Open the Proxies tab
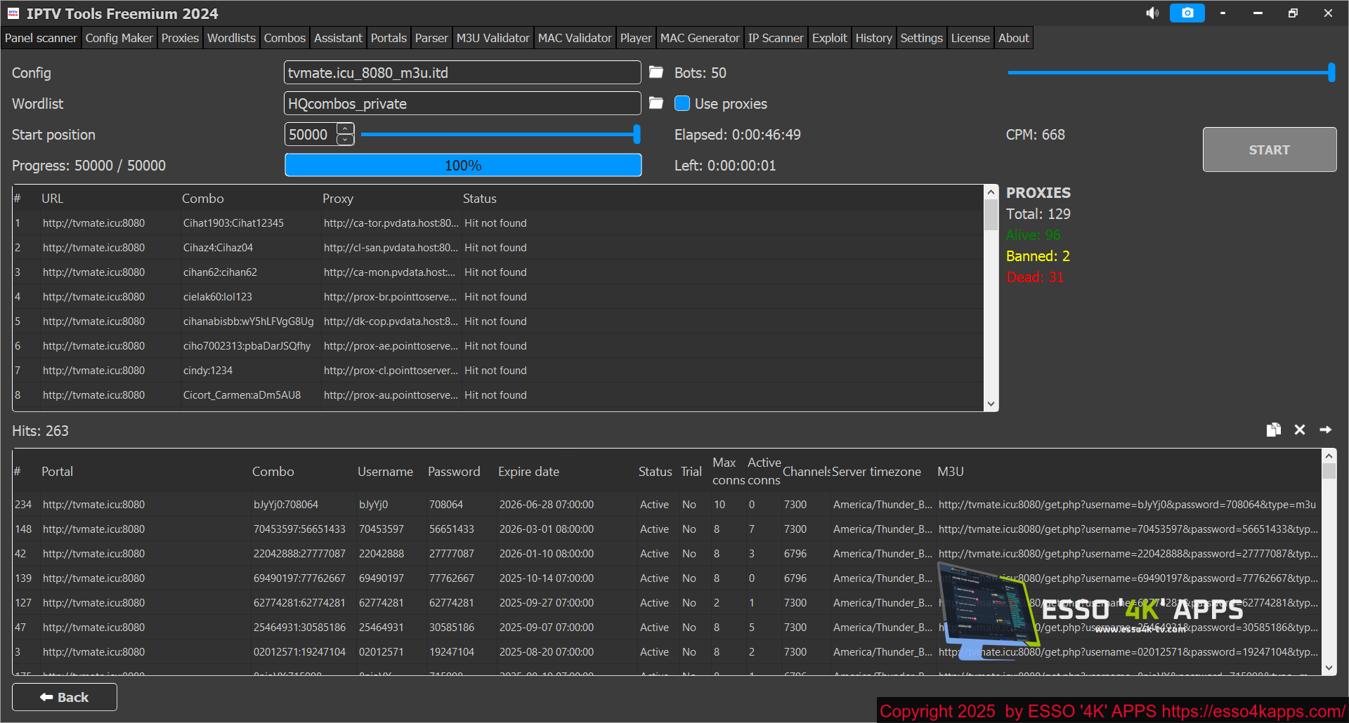This screenshot has height=723, width=1349. click(180, 38)
